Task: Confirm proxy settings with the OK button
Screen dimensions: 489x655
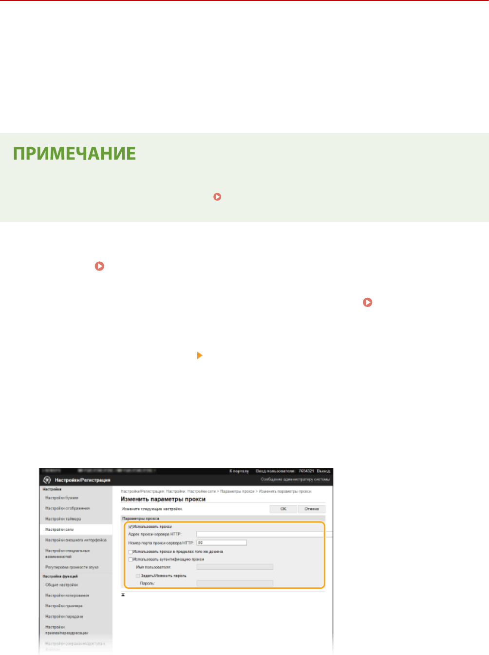Action: click(283, 509)
